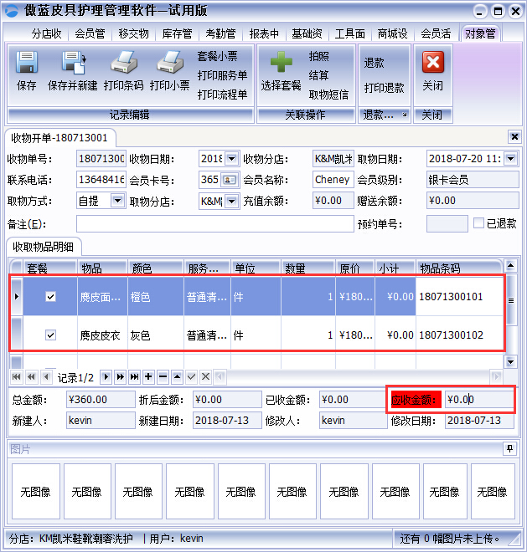
Task: Check the 已退款 checkbox
Action: point(479,223)
